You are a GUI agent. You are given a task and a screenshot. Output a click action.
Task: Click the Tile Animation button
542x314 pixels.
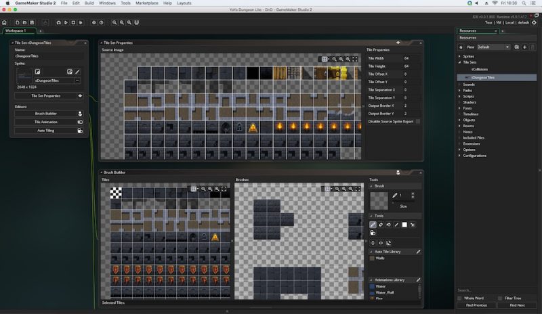[x=47, y=122]
